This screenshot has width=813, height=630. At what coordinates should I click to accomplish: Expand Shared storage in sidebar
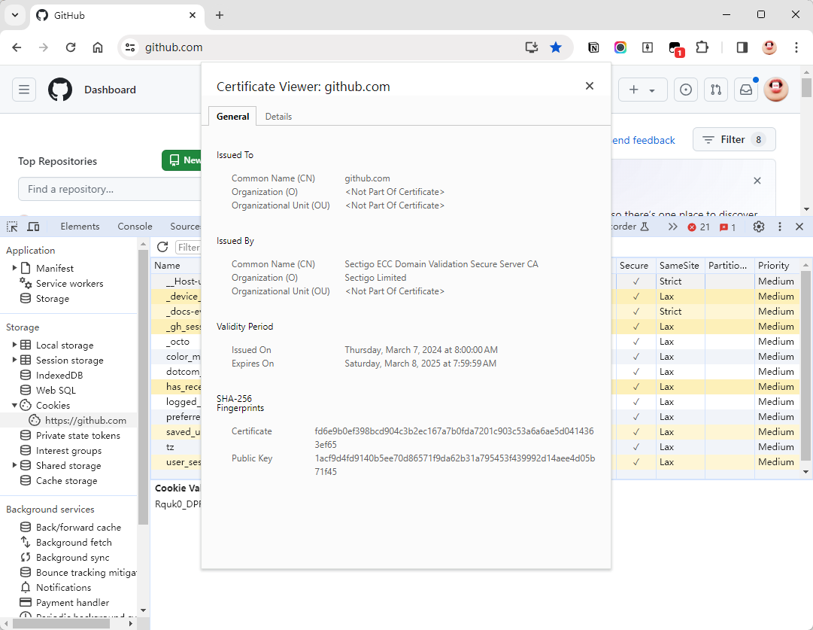tap(14, 465)
